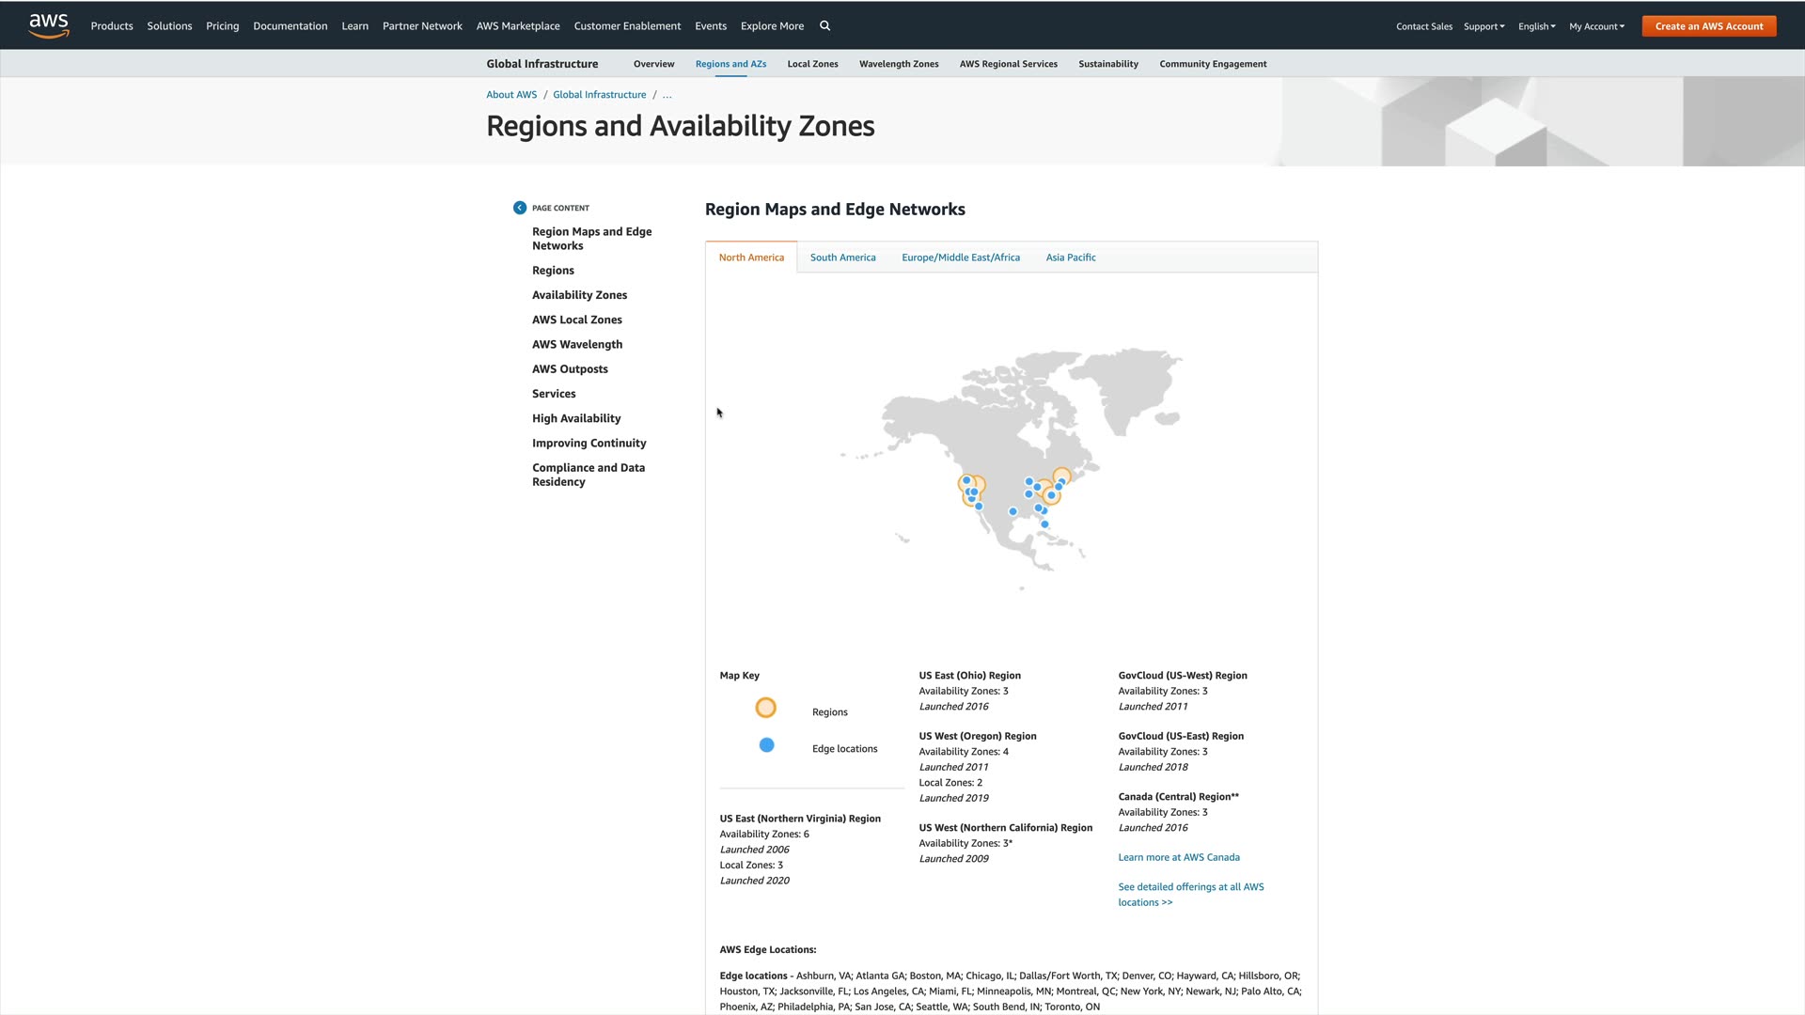
Task: Click Create an AWS Account button
Action: point(1708,26)
